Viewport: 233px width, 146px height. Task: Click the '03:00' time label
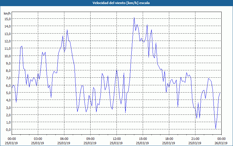[38, 139]
